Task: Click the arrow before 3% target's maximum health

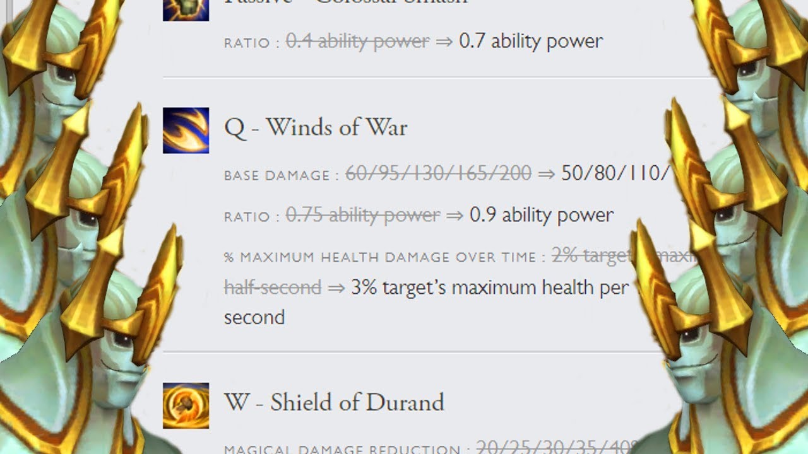Action: [336, 288]
